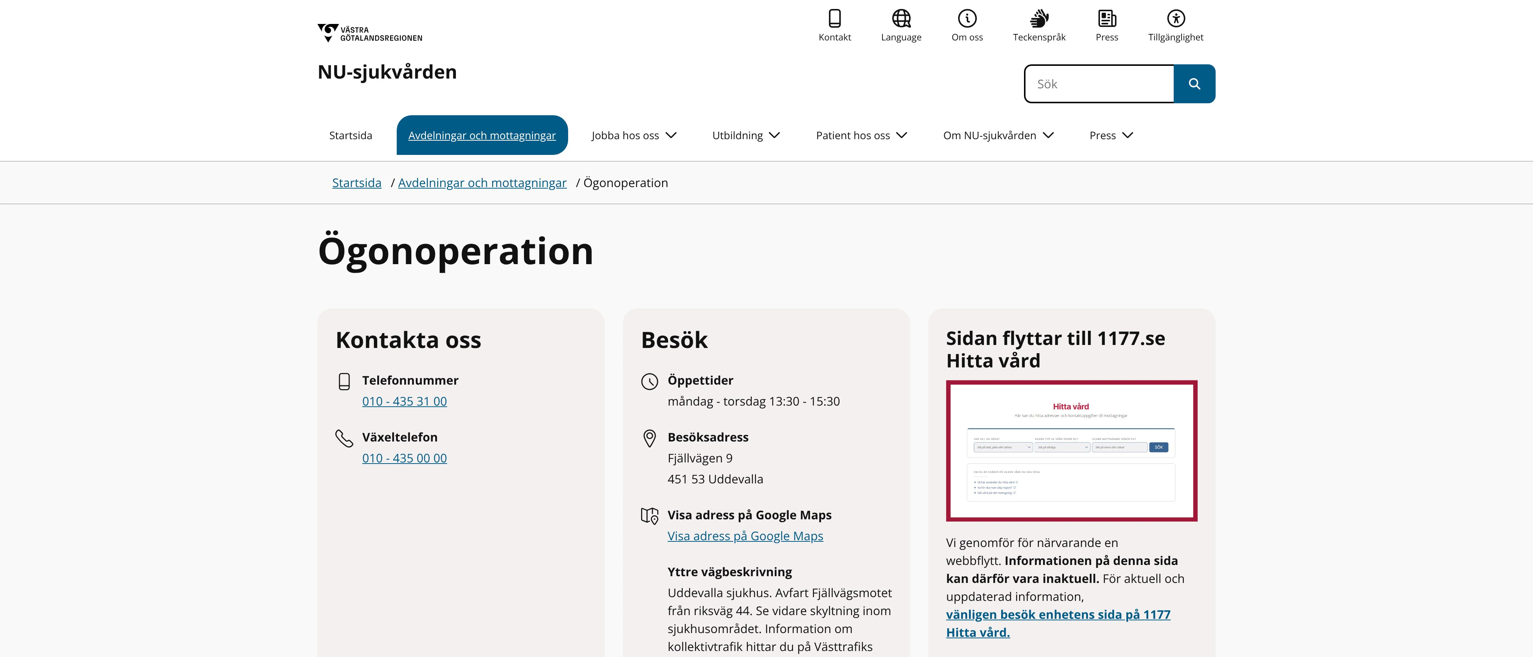Click Startsida in the breadcrumb
The height and width of the screenshot is (657, 1533).
coord(356,183)
